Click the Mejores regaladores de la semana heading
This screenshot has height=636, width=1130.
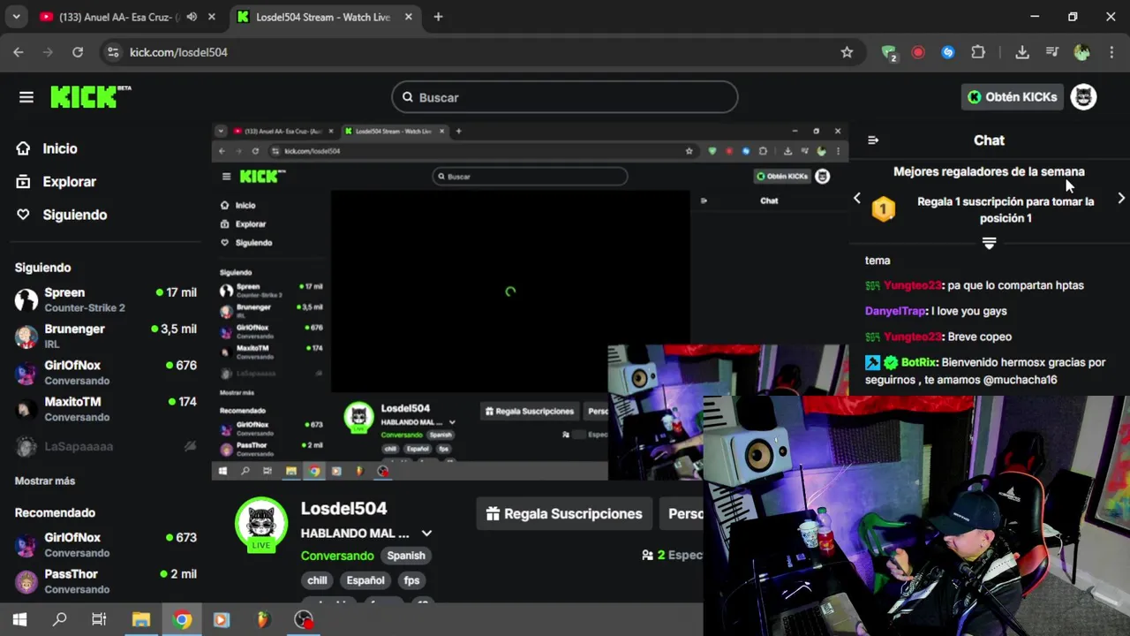click(989, 171)
